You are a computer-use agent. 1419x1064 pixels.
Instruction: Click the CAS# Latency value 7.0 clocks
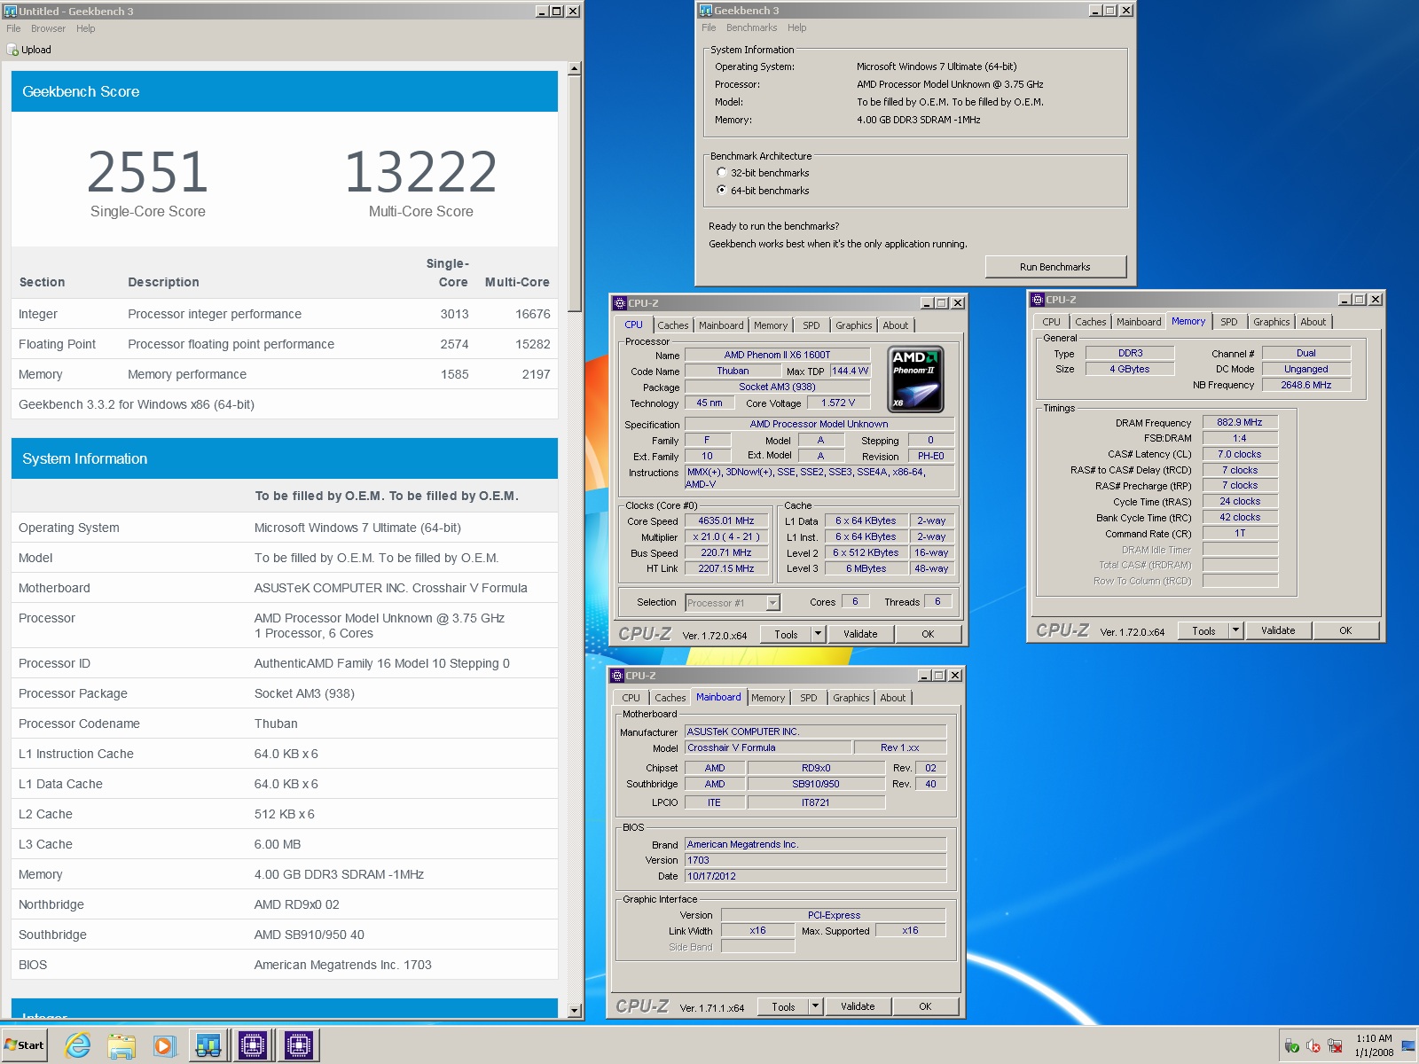click(1239, 455)
